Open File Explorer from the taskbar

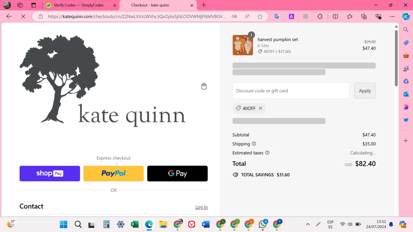(163, 225)
